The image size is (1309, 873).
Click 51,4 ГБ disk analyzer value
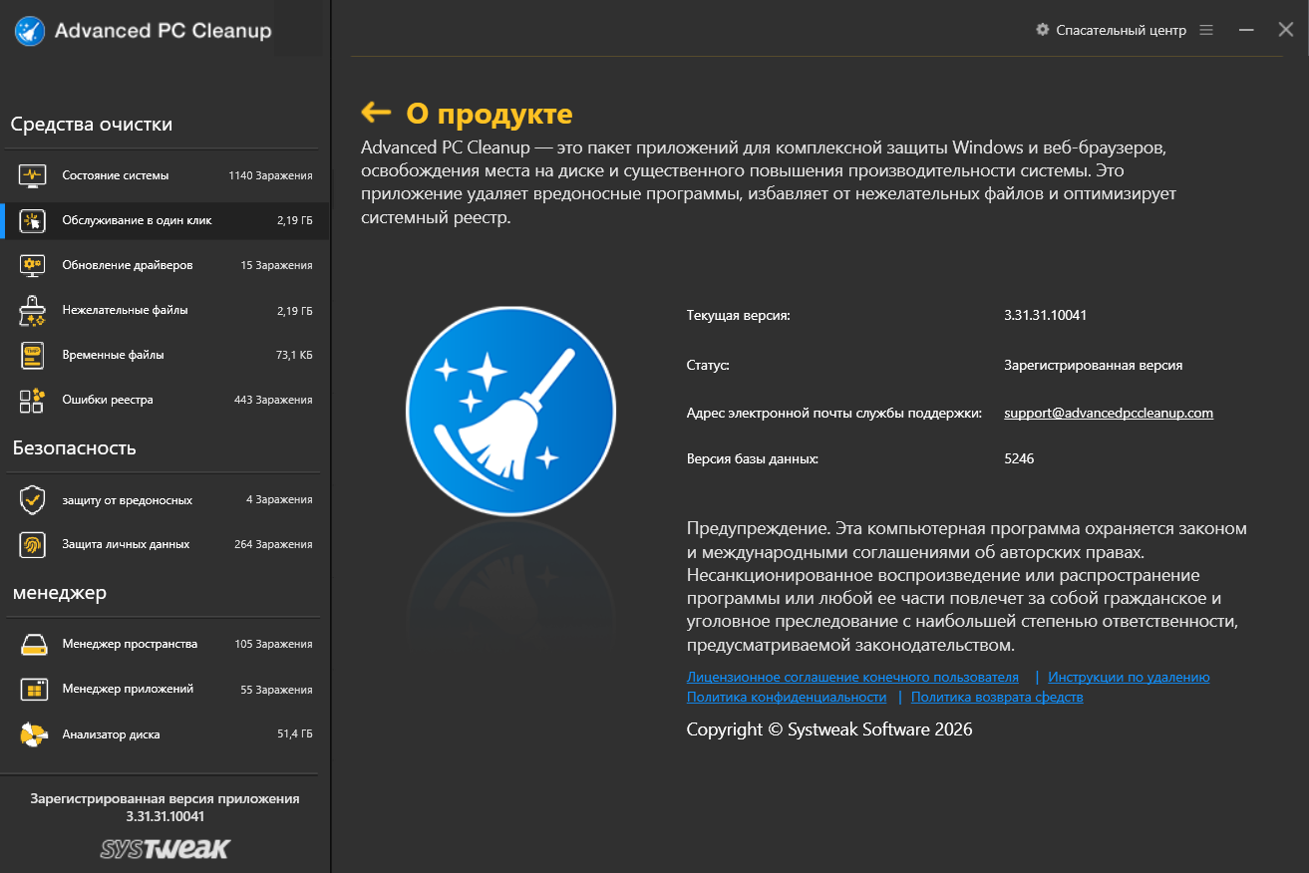[x=295, y=734]
